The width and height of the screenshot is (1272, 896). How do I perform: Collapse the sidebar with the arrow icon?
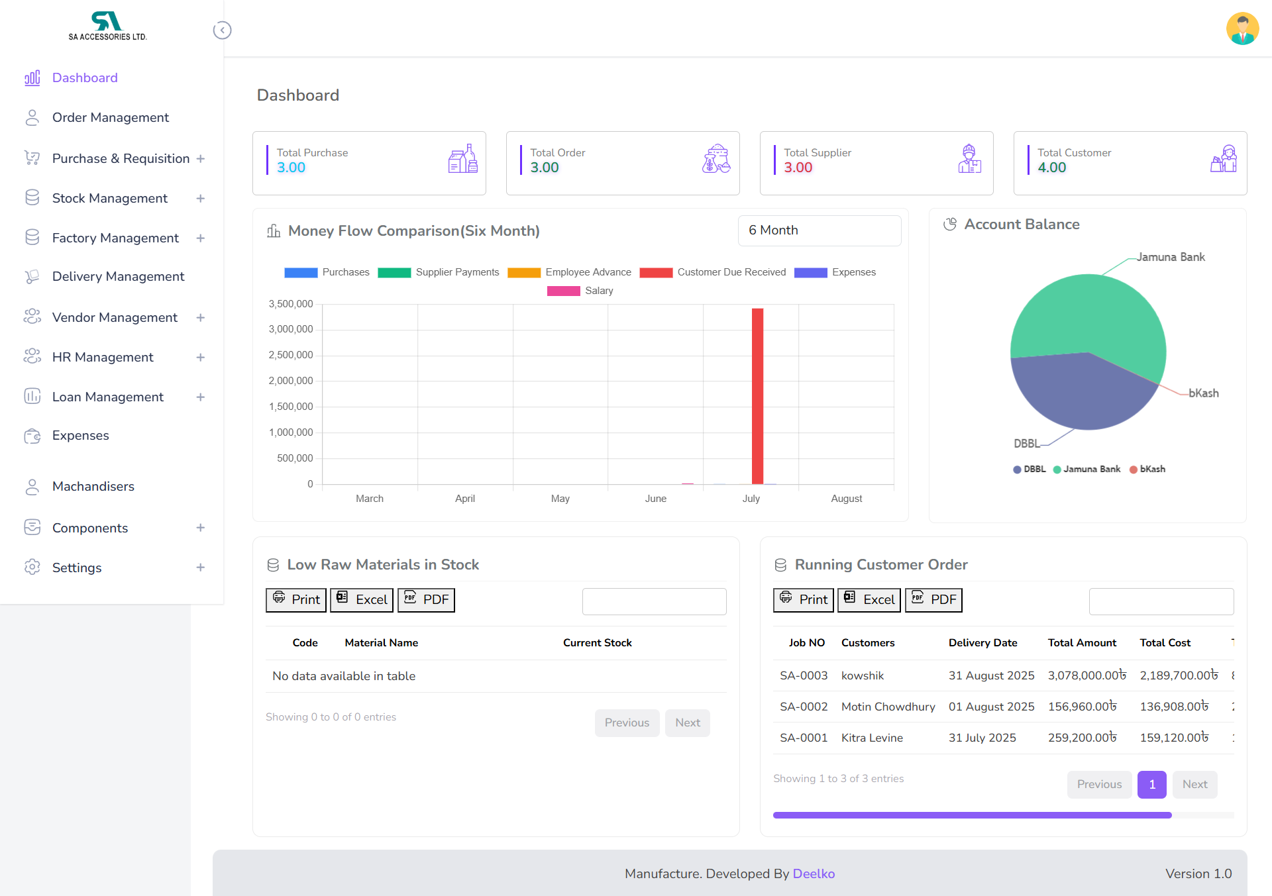(x=222, y=30)
